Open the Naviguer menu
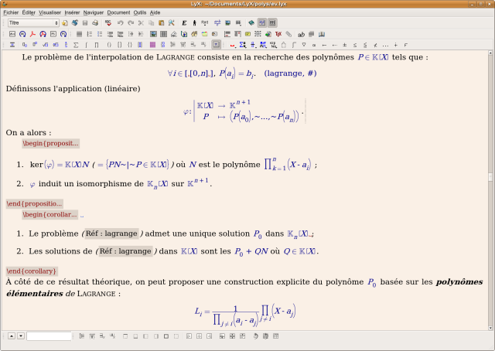495x351 pixels. click(x=94, y=13)
